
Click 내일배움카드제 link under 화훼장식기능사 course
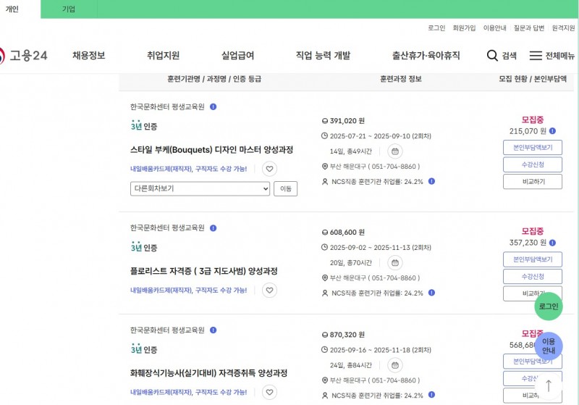[x=188, y=392]
